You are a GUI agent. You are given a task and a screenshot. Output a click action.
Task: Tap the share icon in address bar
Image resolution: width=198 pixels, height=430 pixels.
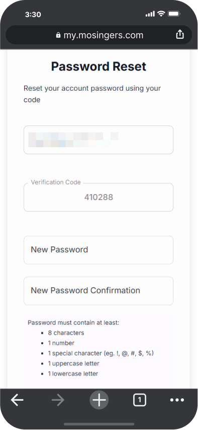[x=180, y=35]
